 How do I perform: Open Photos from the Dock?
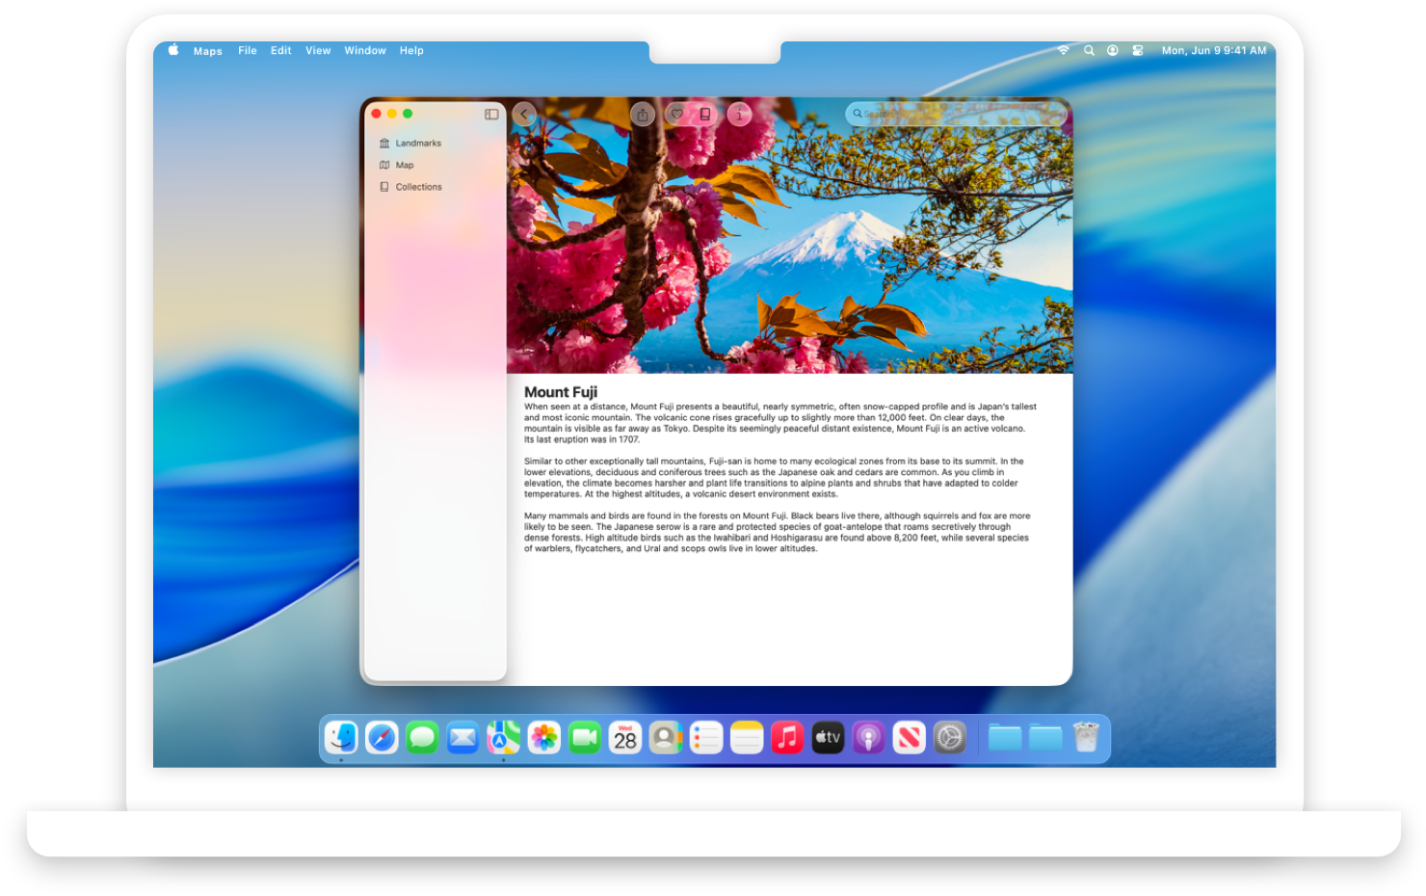[x=544, y=738]
